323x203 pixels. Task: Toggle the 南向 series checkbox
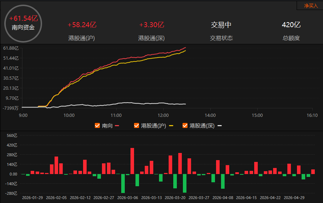coord(97,125)
